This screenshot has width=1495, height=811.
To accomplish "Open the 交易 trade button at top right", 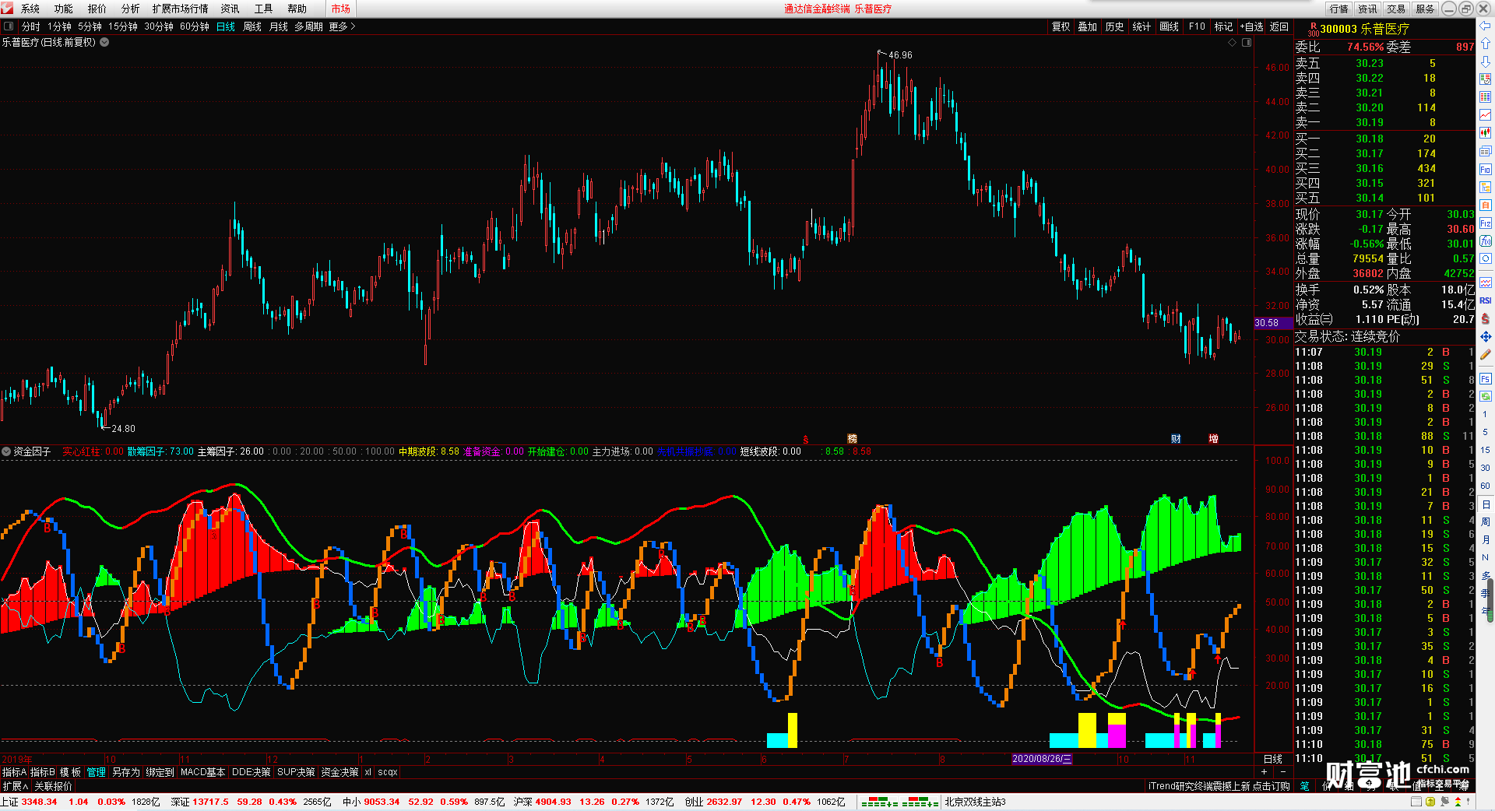I will click(1396, 9).
